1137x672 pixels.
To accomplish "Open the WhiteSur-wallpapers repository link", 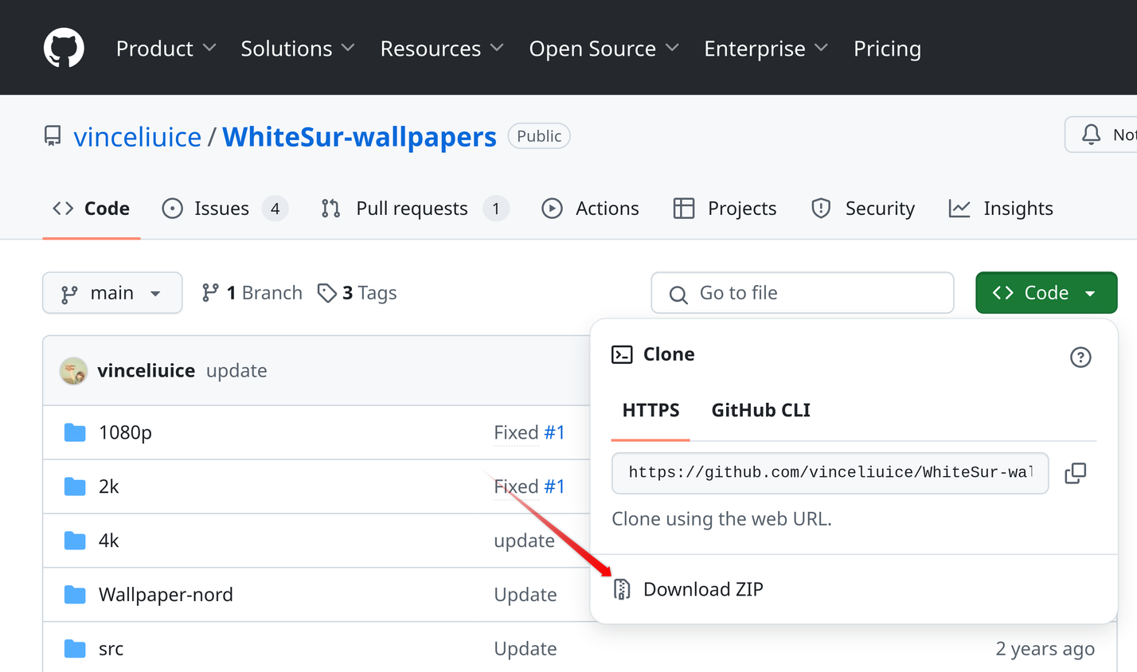I will (x=359, y=137).
